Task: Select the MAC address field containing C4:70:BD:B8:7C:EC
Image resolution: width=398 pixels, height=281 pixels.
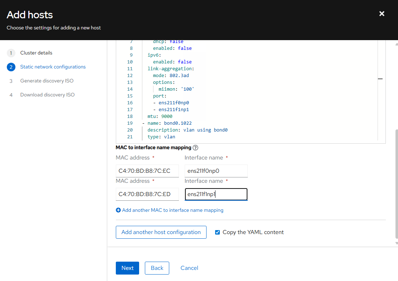Action: (147, 171)
